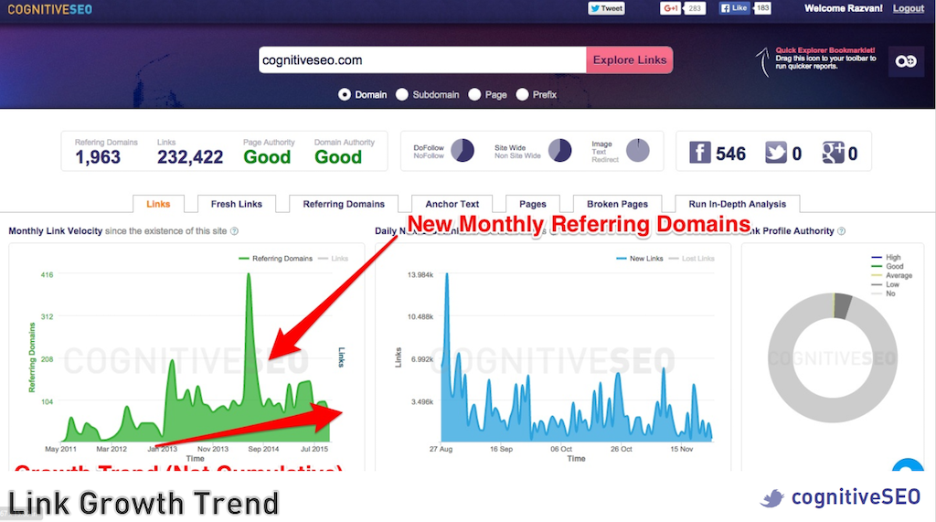Screen dimensions: 936x522
Task: Click the DoFollow NoFollow pie chart
Action: click(x=462, y=151)
